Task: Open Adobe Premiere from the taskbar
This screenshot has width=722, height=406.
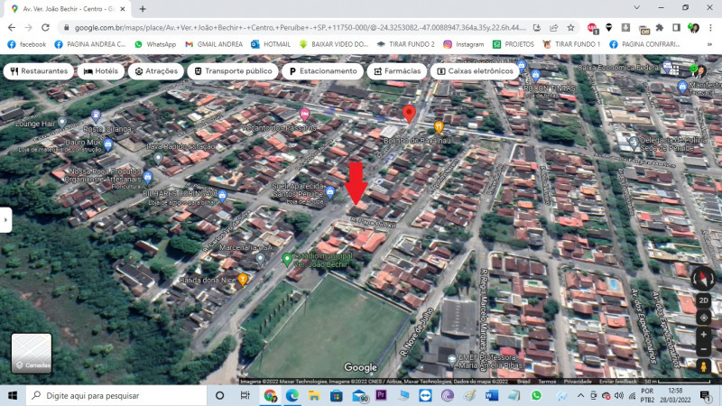Action: [381, 396]
